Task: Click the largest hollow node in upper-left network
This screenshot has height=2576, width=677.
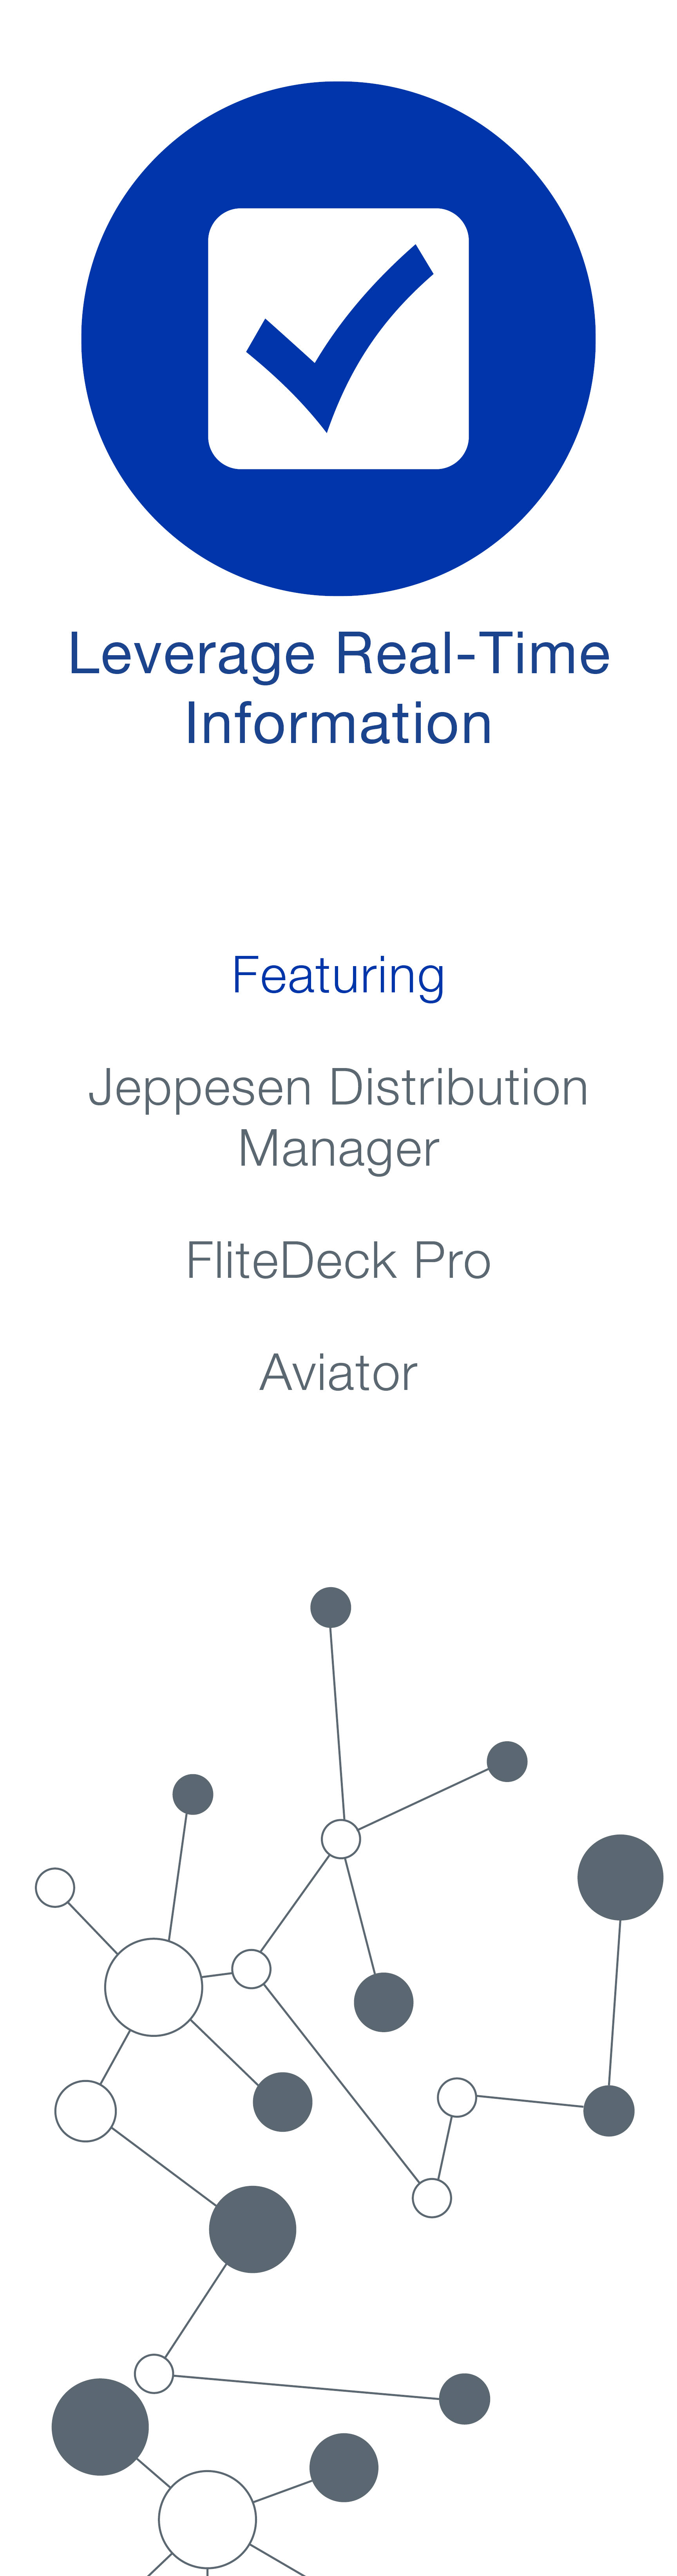Action: tap(154, 1987)
